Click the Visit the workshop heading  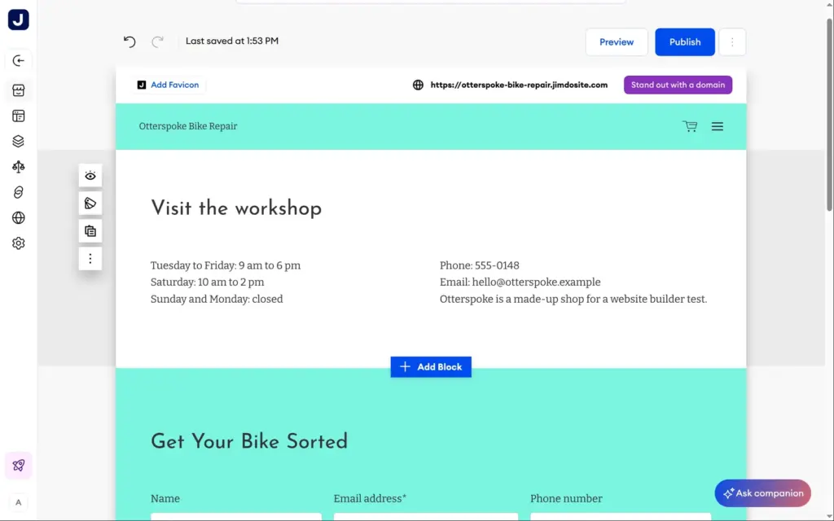click(x=236, y=208)
